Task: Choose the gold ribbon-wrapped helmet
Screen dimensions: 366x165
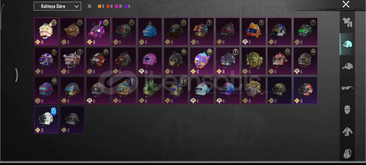Action: tap(253, 61)
